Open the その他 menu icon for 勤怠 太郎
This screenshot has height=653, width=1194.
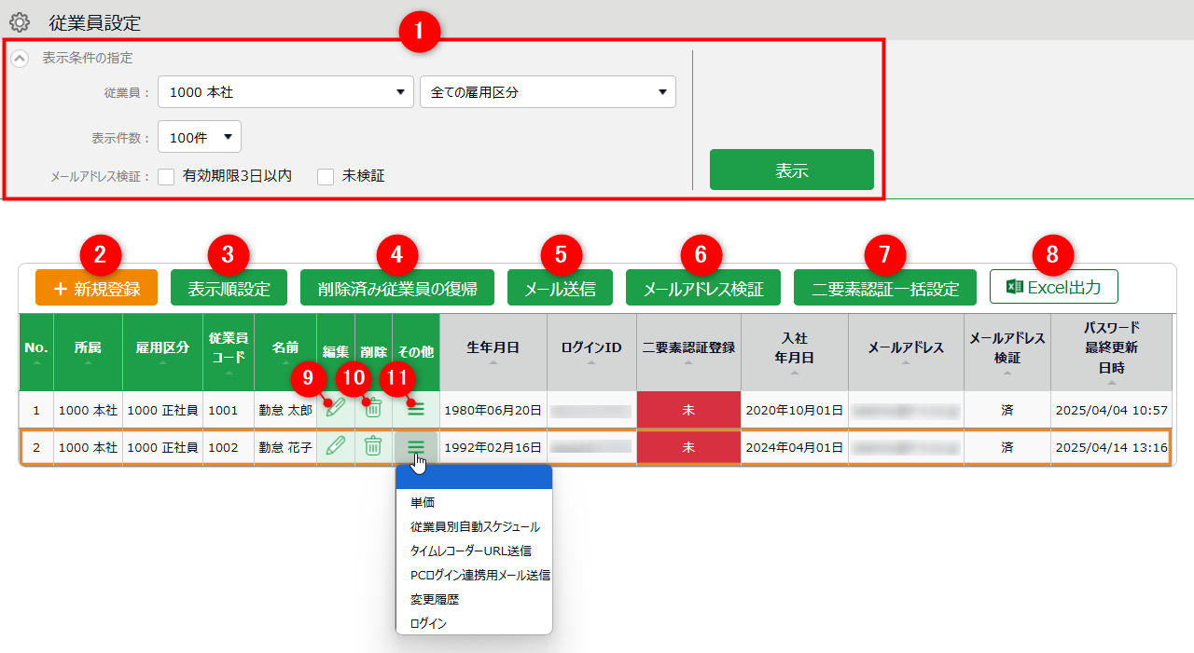tap(416, 409)
